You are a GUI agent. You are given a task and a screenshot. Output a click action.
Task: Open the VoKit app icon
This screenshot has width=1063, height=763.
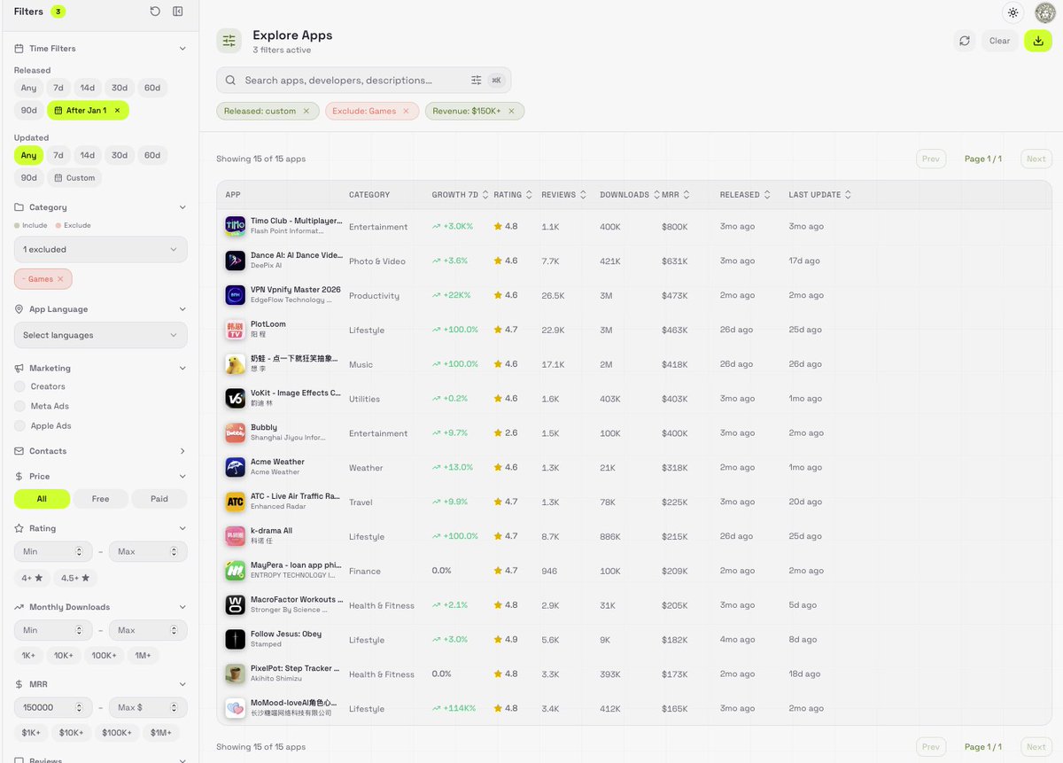click(235, 399)
